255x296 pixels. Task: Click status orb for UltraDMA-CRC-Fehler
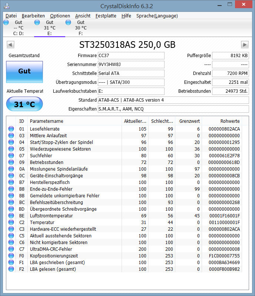[11, 249]
